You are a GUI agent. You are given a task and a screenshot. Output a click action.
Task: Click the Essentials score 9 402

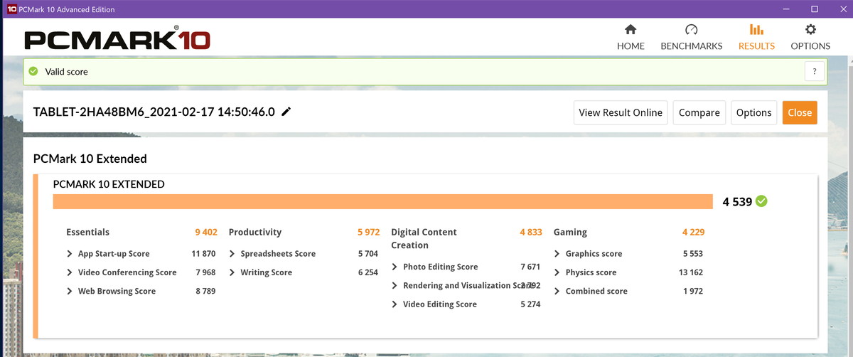point(206,232)
